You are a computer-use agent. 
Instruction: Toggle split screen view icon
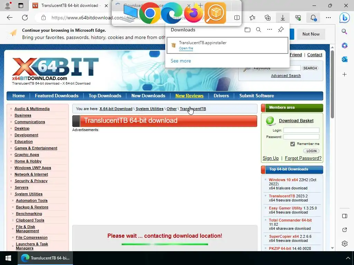(x=237, y=18)
